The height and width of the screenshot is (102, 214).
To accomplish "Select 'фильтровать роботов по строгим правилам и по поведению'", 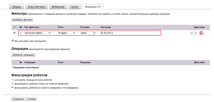I will click(x=13, y=88).
